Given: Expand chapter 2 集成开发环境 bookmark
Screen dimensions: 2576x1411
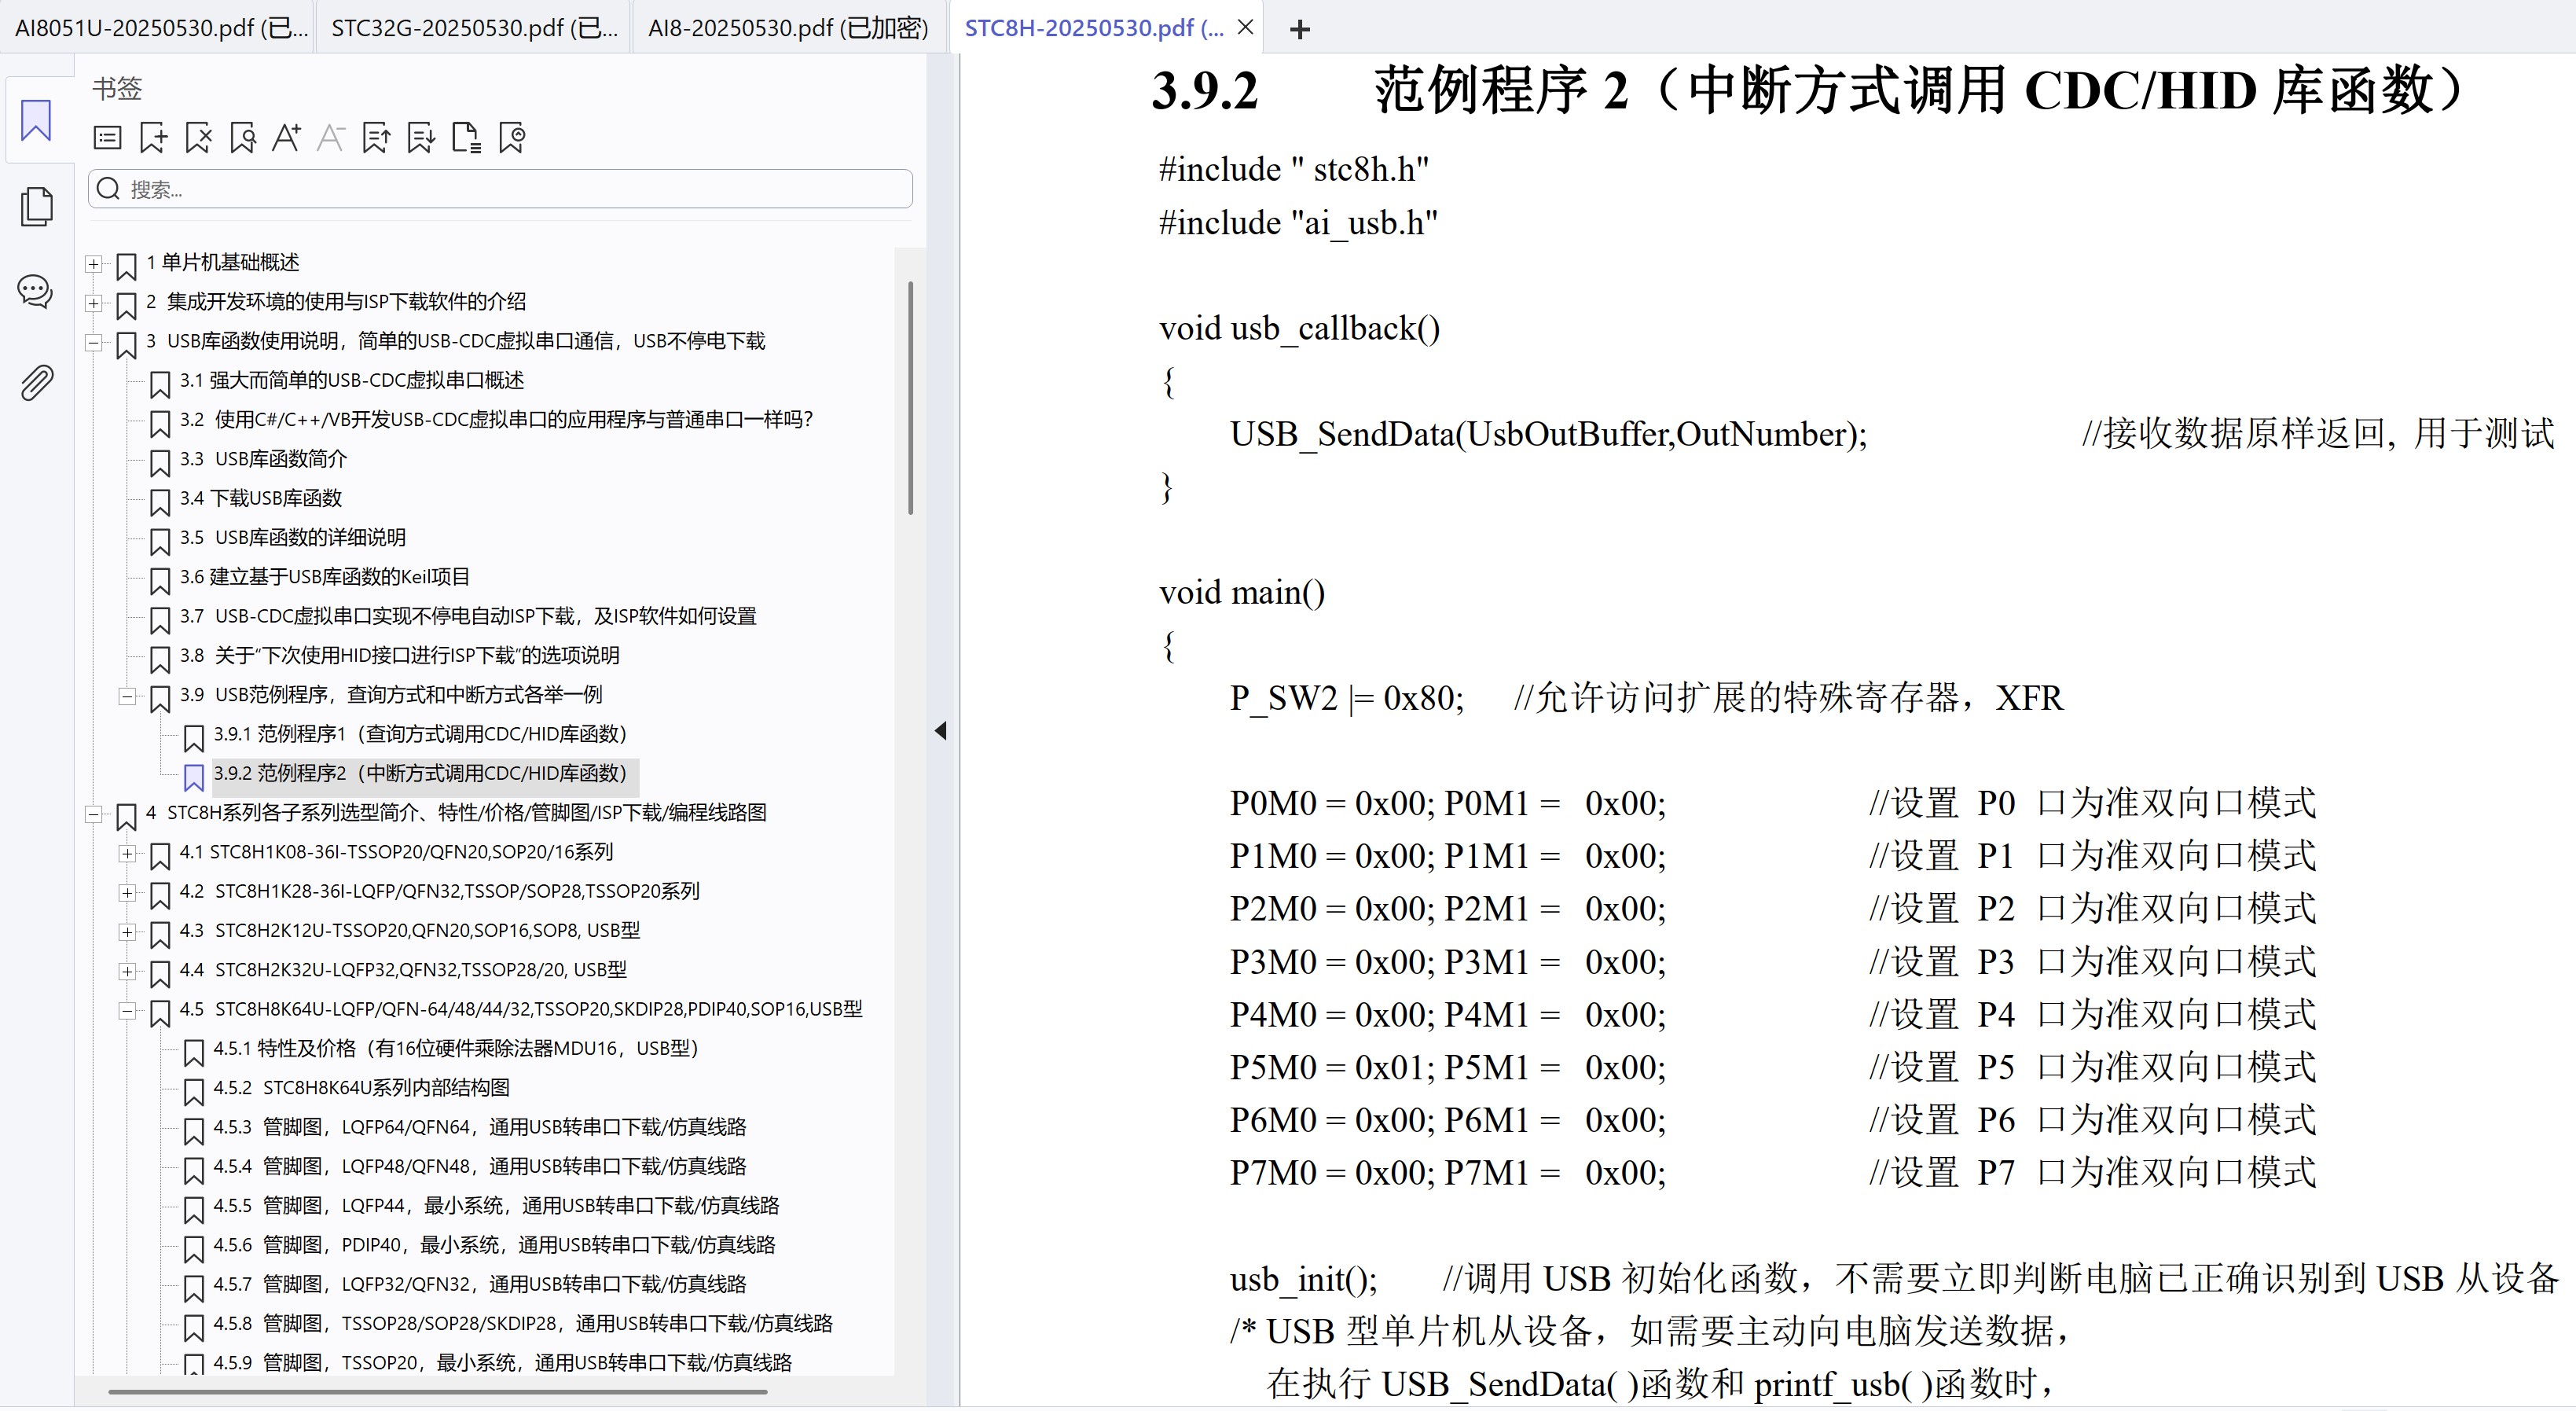Looking at the screenshot, I should click(93, 303).
